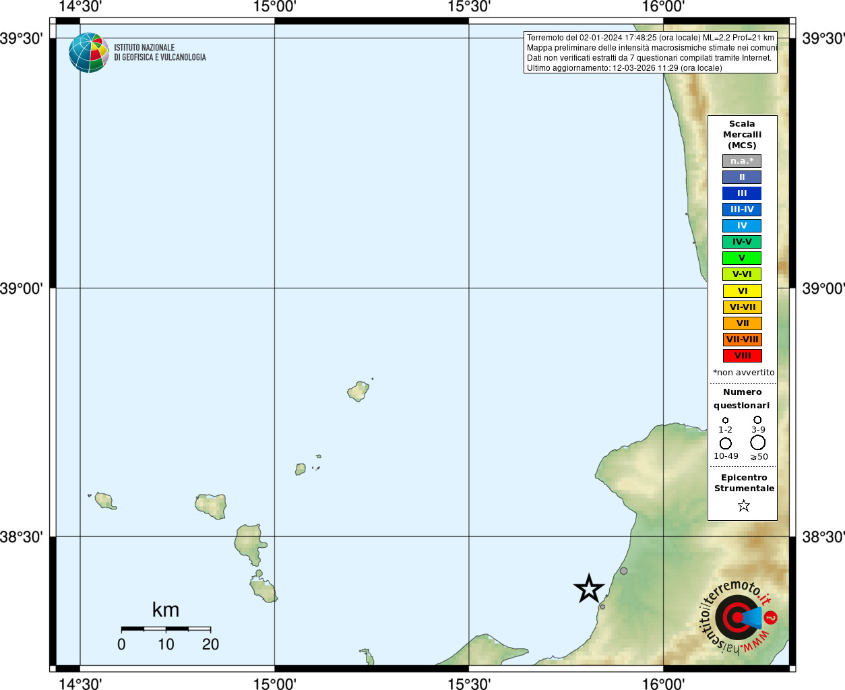Image resolution: width=845 pixels, height=690 pixels.
Task: Click the km scale bar
Action: click(166, 629)
